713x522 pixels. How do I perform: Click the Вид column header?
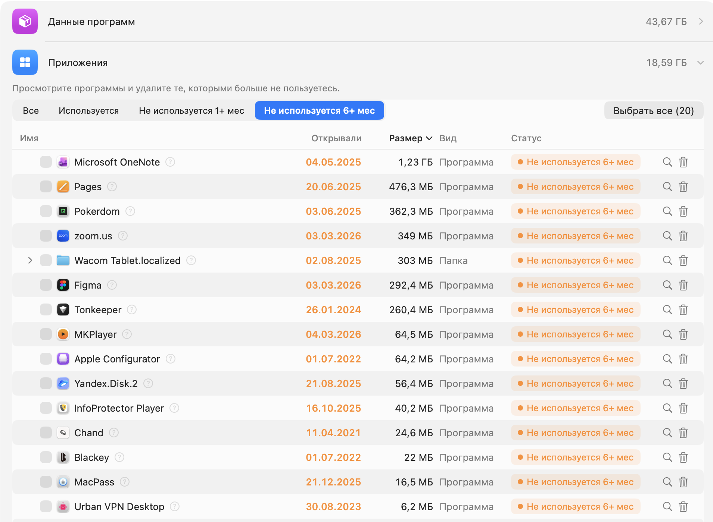(x=448, y=138)
